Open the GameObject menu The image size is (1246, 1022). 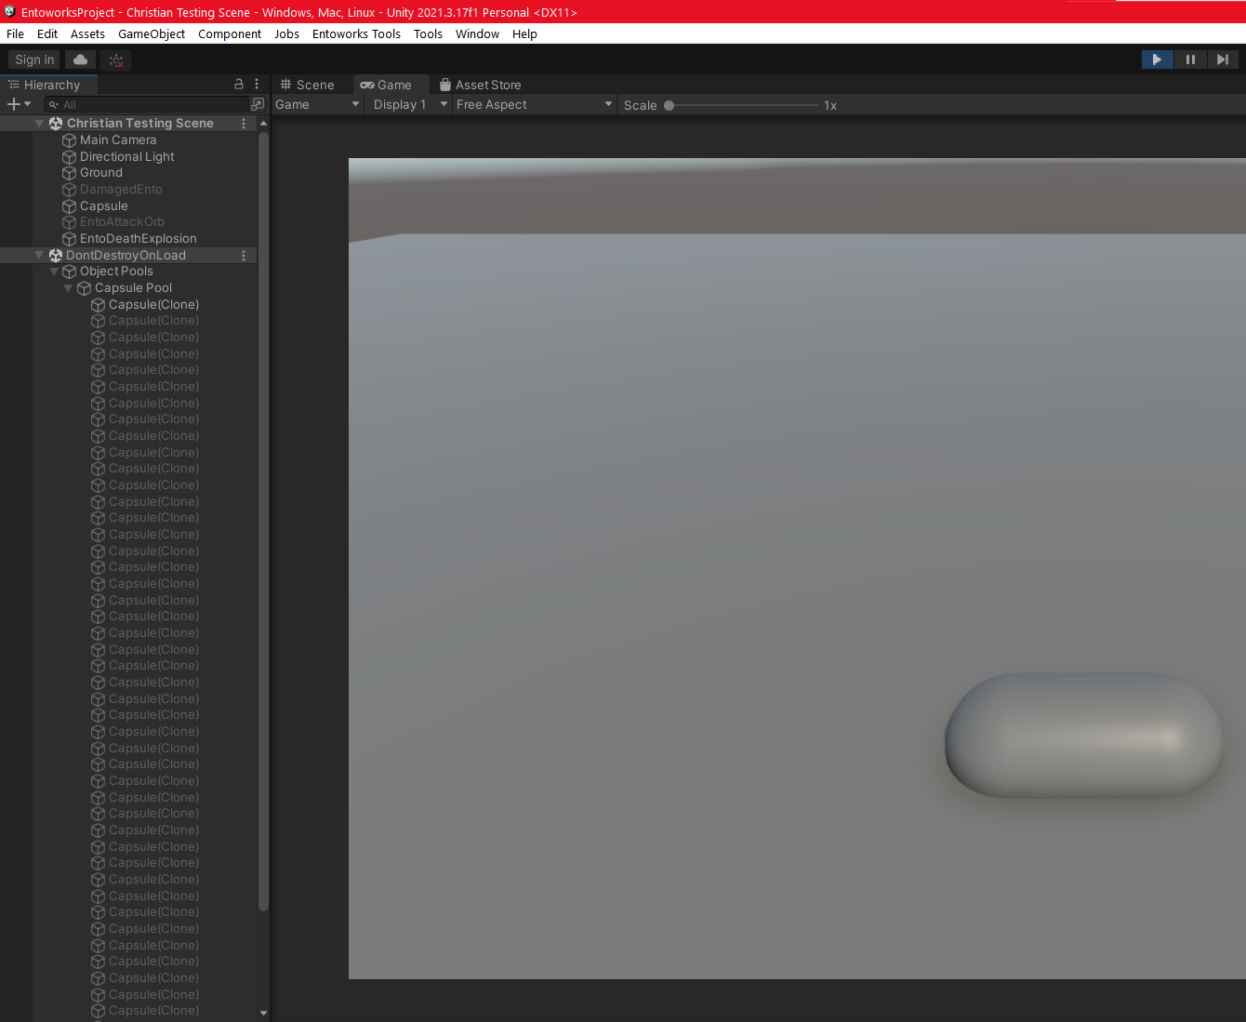pyautogui.click(x=152, y=33)
